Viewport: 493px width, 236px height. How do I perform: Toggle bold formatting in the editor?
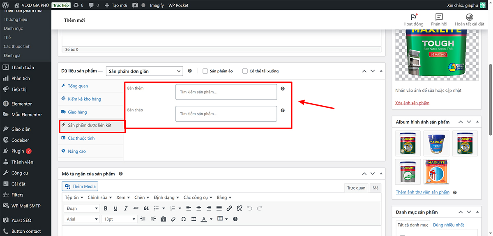(106, 209)
